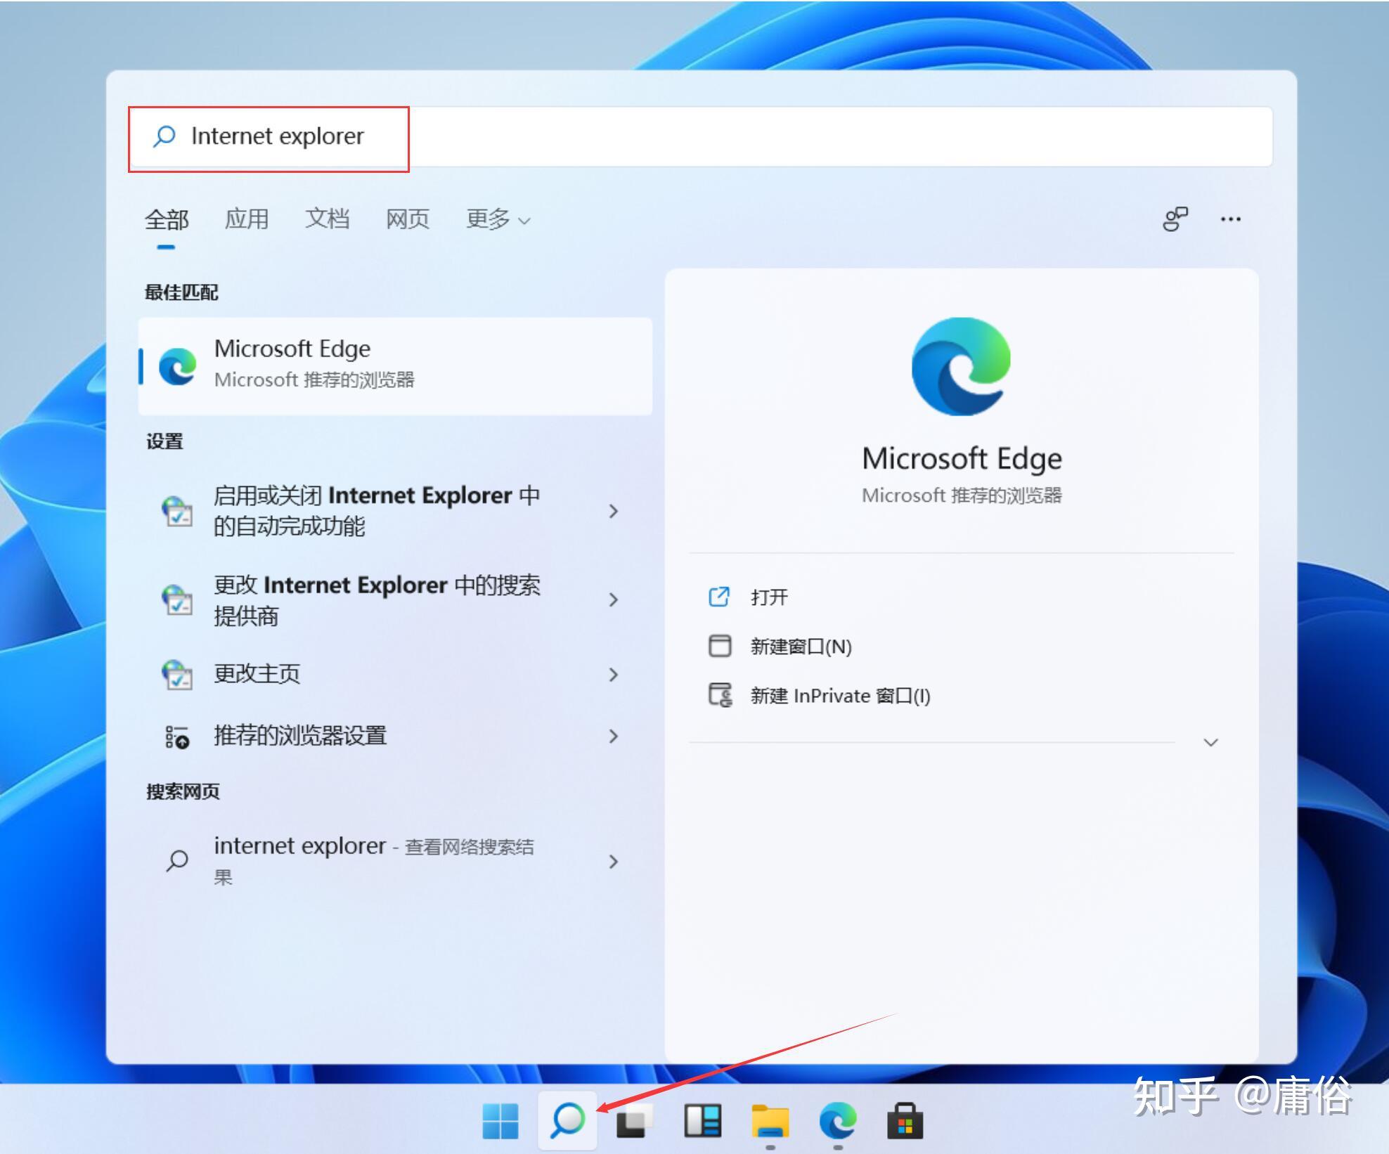Switch to the 应用 tab
1389x1154 pixels.
point(247,220)
